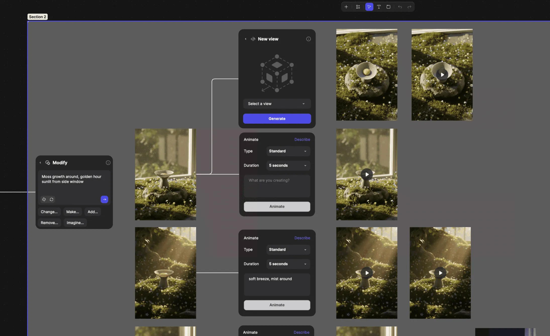Play the video in top right thumbnail
The width and height of the screenshot is (550, 336).
tap(442, 75)
